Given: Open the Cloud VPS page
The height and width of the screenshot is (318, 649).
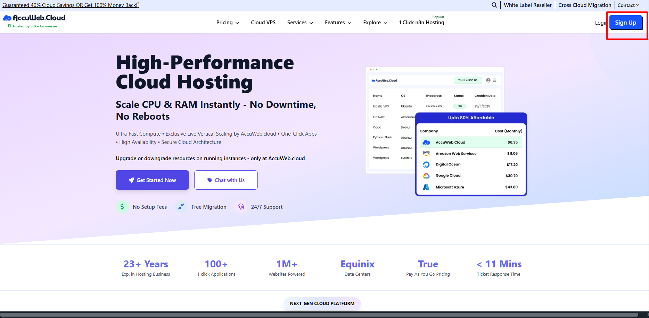Looking at the screenshot, I should coord(263,23).
